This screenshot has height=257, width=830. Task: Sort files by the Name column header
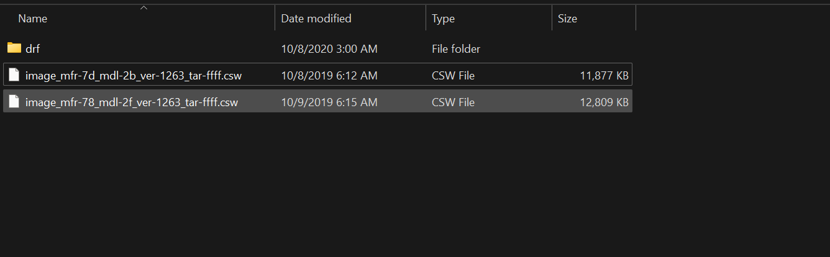33,19
